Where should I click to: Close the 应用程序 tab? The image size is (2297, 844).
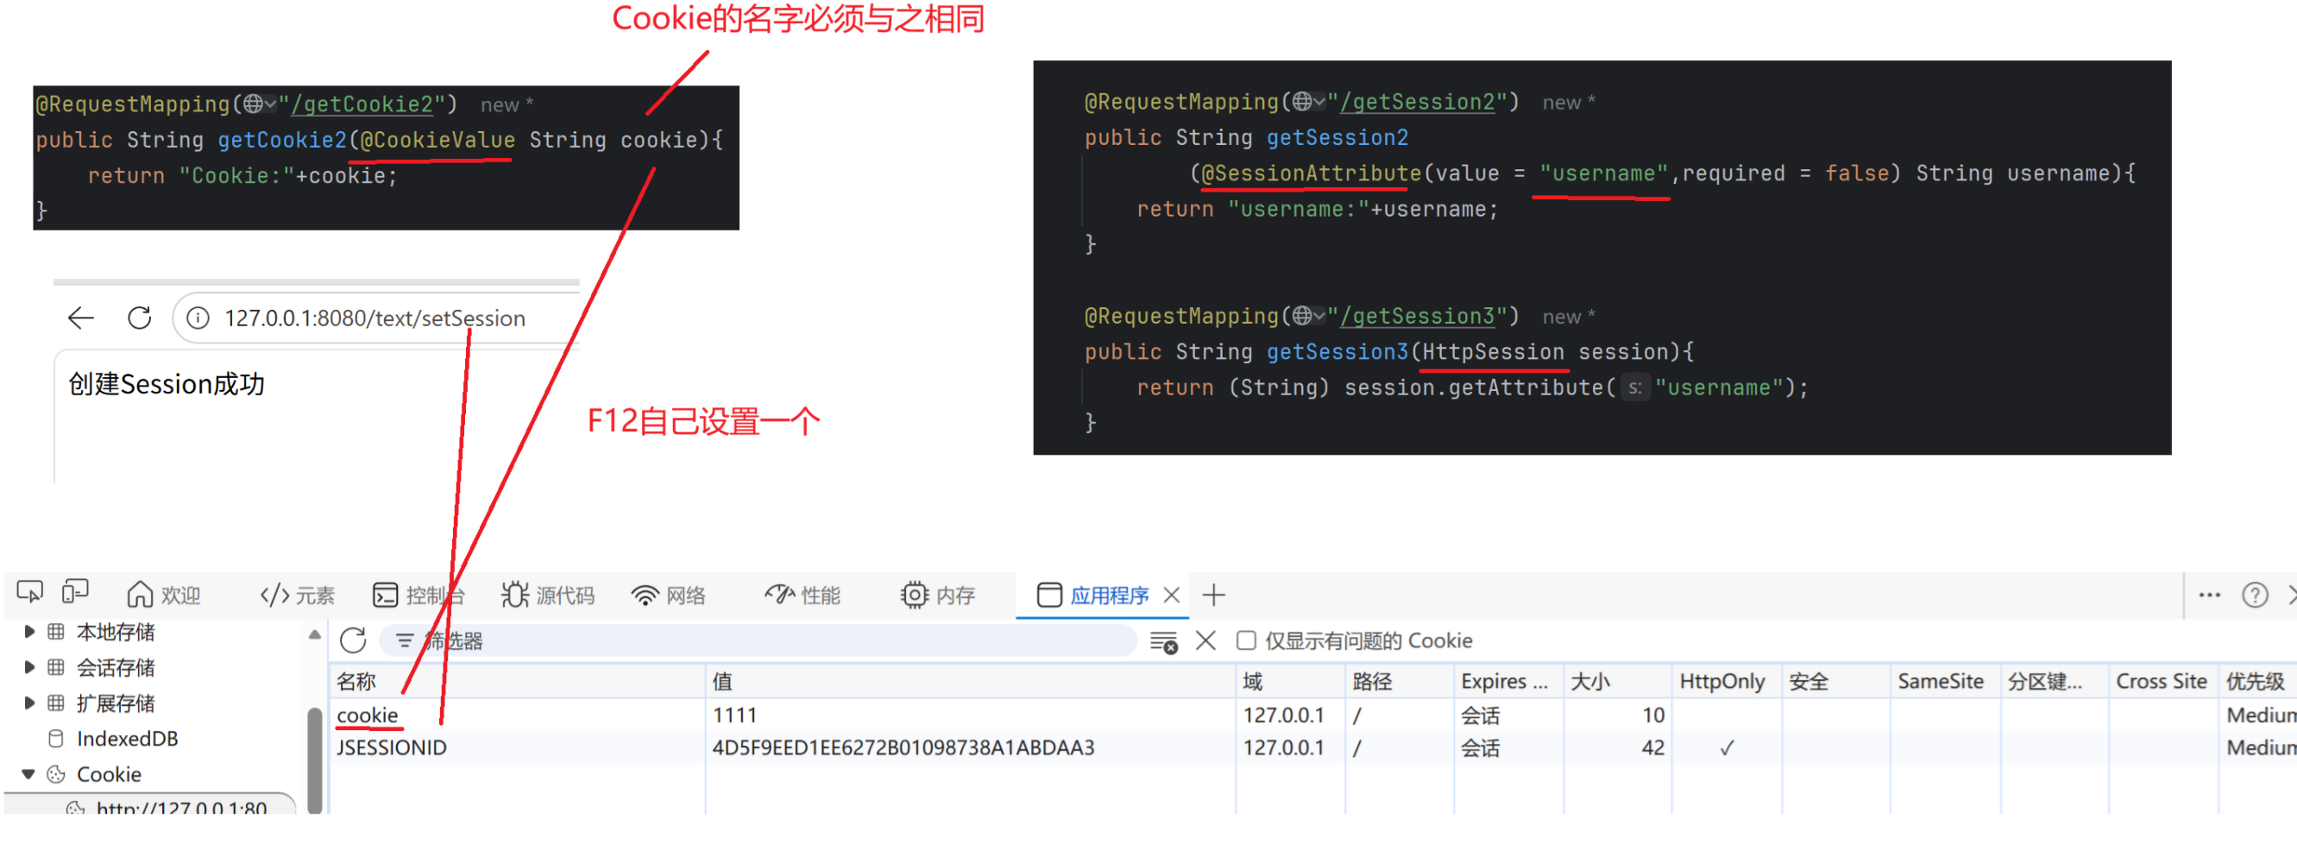point(1172,595)
